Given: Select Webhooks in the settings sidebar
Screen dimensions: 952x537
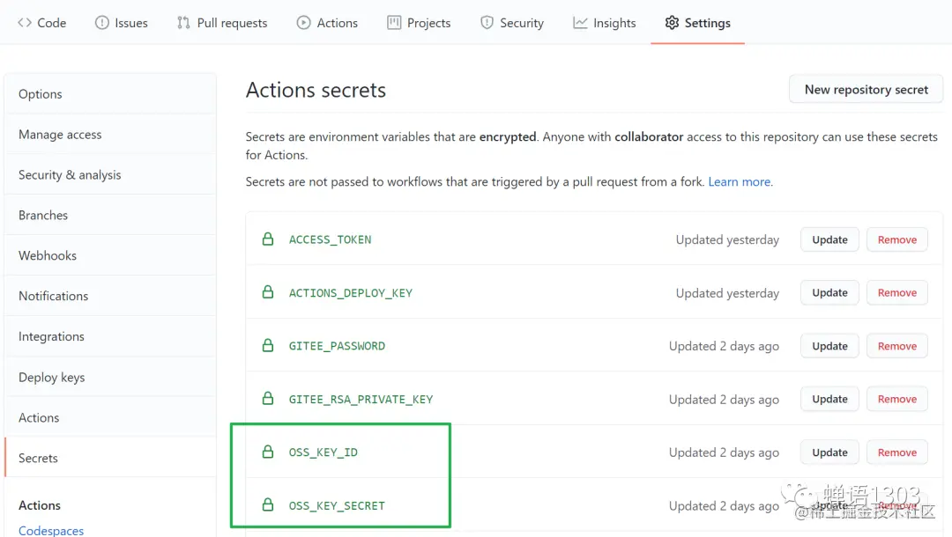Looking at the screenshot, I should point(48,255).
